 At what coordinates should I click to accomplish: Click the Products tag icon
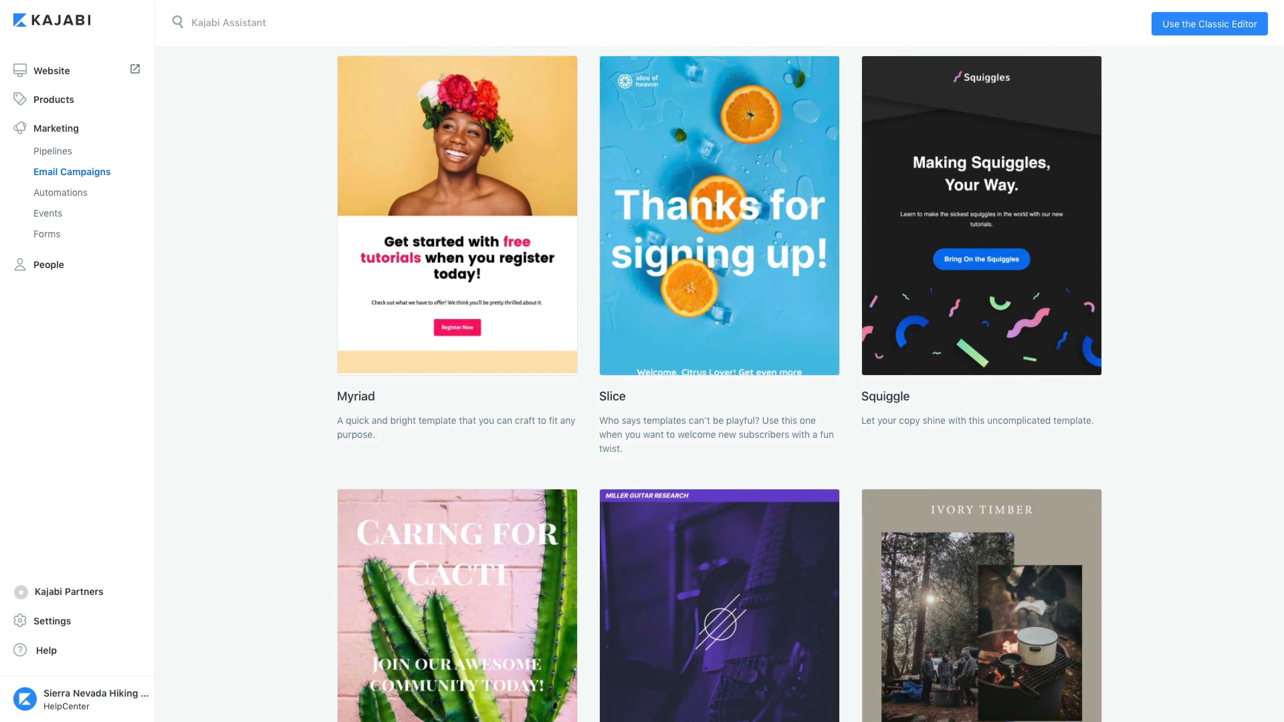coord(20,99)
